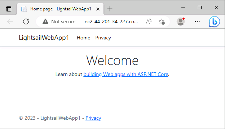Click the address bar URL text
The width and height of the screenshot is (225, 129).
pyautogui.click(x=111, y=21)
